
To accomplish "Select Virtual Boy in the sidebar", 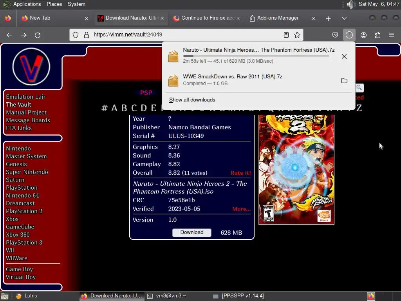I will (x=21, y=277).
